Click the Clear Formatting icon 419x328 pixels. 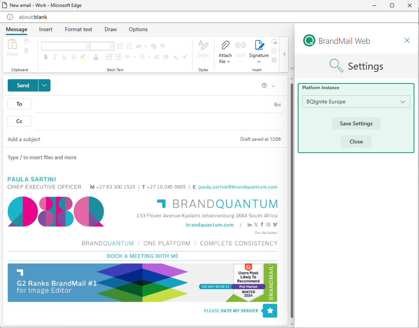click(153, 46)
